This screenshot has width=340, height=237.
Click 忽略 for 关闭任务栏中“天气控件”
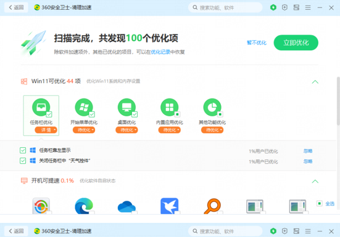[x=308, y=161]
